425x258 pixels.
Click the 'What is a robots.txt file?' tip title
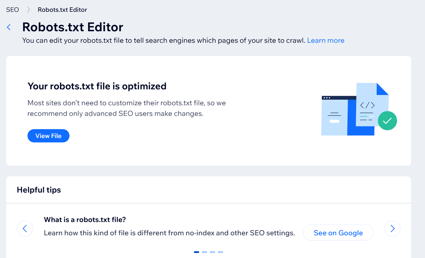click(x=85, y=220)
